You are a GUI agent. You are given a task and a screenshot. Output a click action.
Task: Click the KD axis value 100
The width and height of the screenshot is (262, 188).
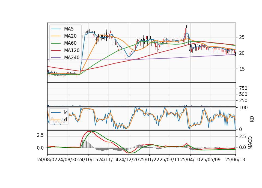(x=243, y=108)
